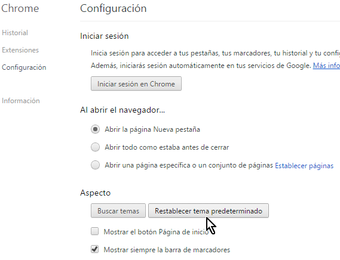Viewport: 340px width, 260px height.
Task: Select Configuración in the left sidebar
Action: click(24, 67)
